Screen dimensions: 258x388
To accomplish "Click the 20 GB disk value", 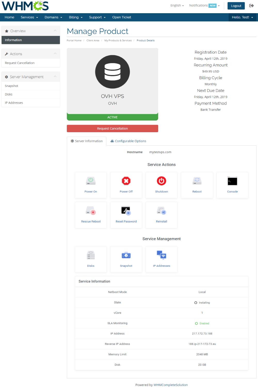I will [x=202, y=365].
